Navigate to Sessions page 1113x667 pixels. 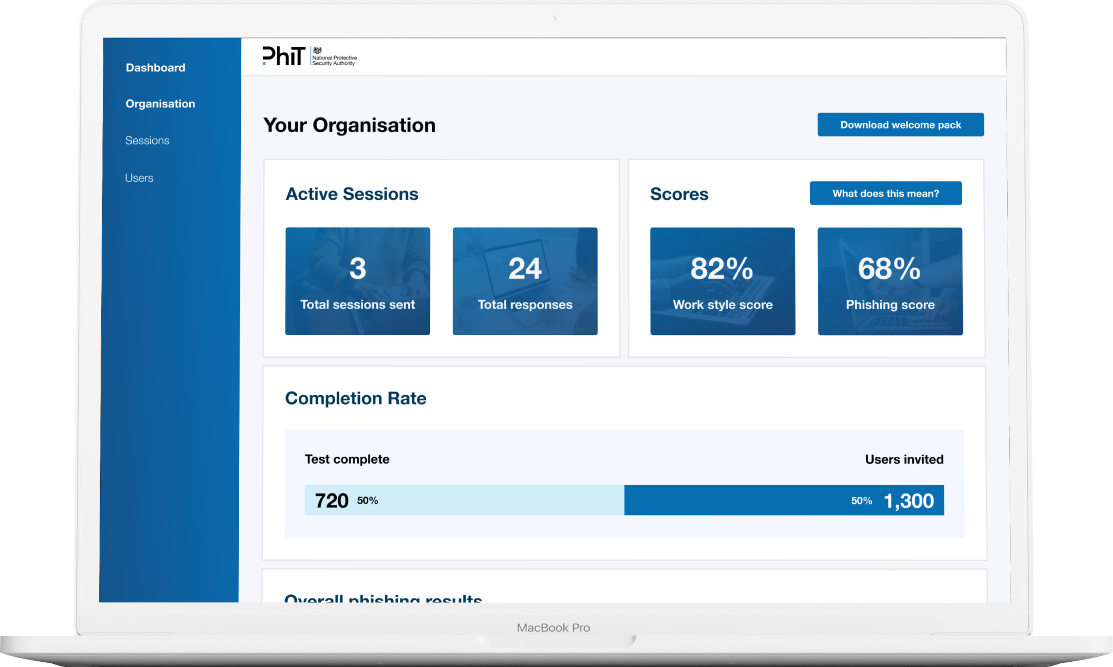coord(147,140)
